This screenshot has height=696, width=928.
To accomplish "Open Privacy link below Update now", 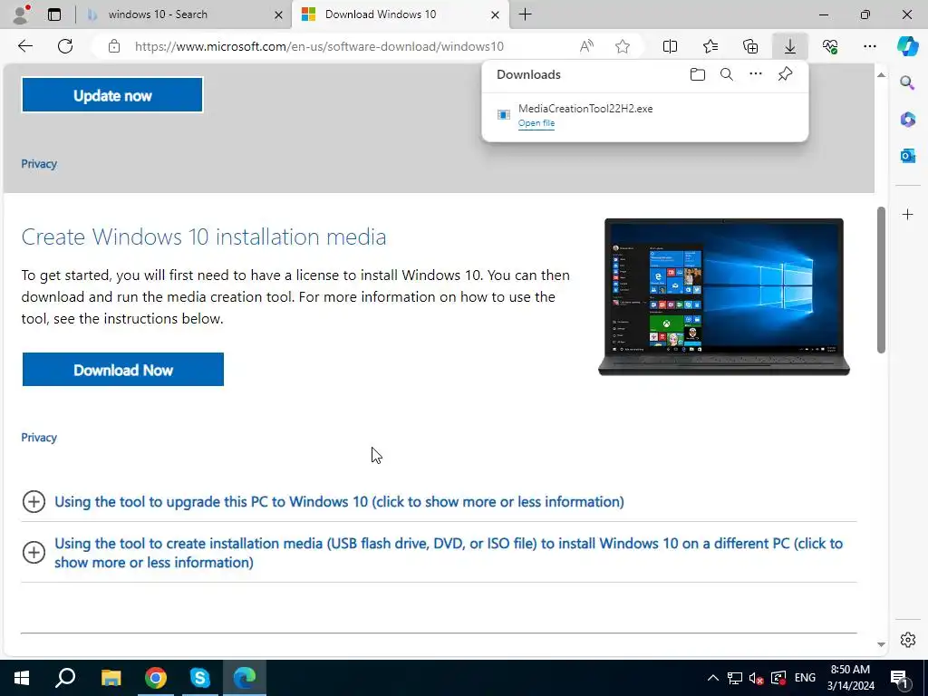I will [39, 164].
